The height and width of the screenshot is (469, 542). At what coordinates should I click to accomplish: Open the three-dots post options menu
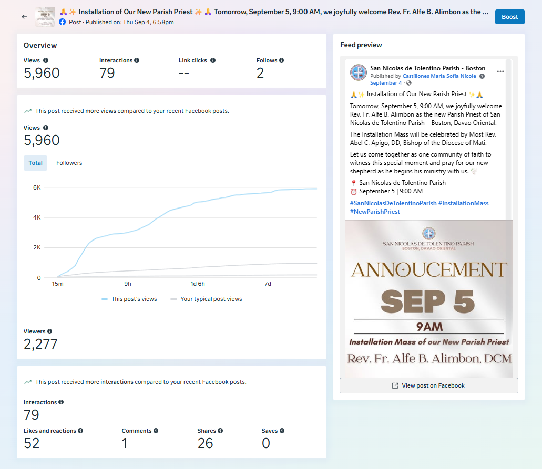pos(500,71)
